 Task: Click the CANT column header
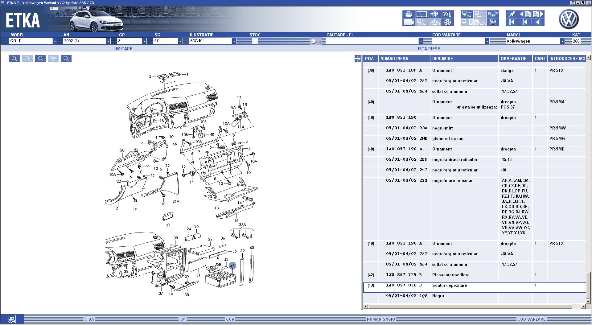pyautogui.click(x=540, y=59)
